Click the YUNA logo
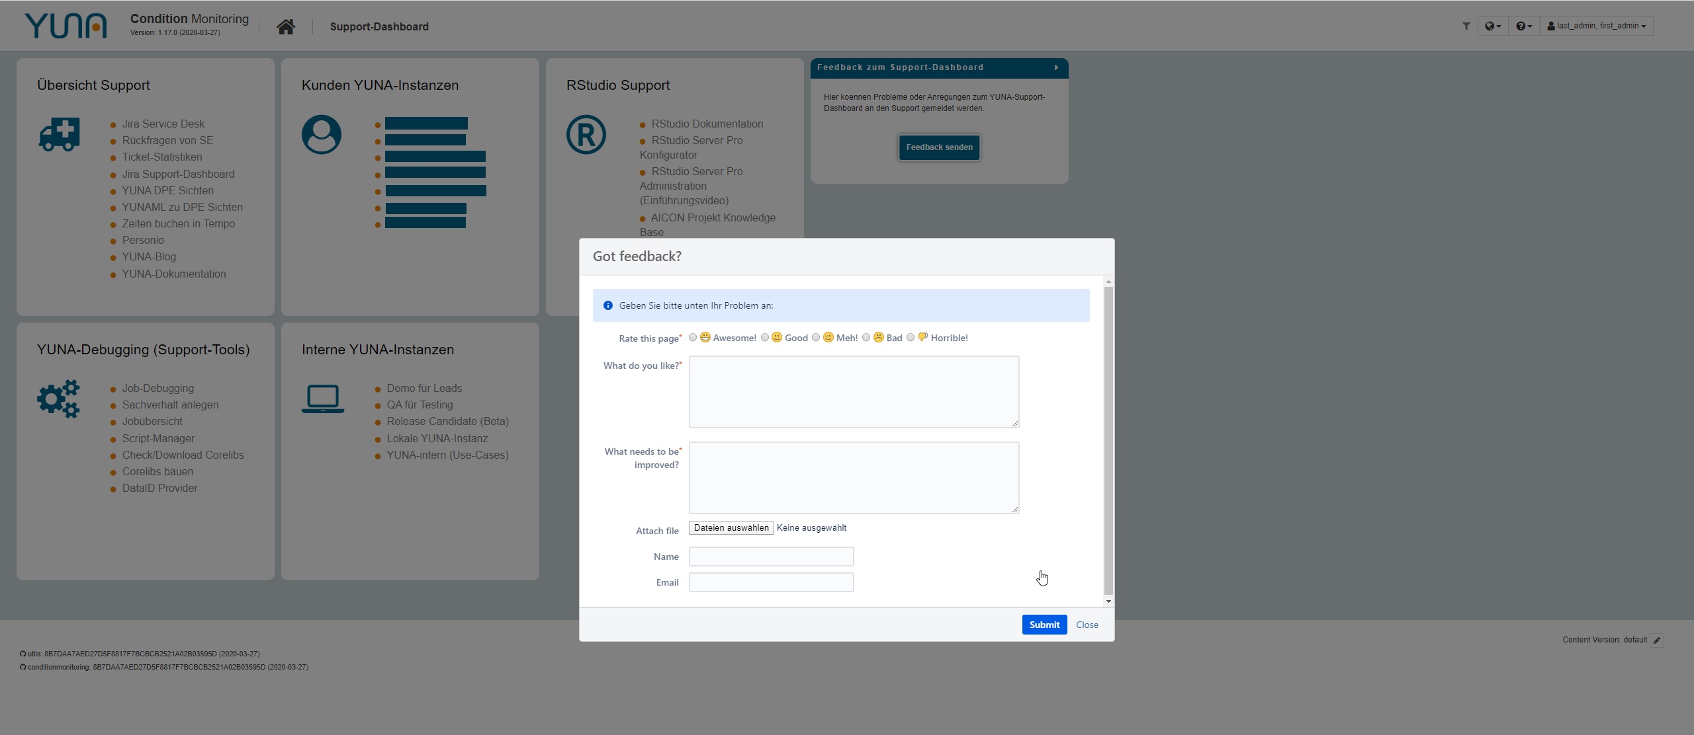The width and height of the screenshot is (1694, 735). [x=66, y=26]
